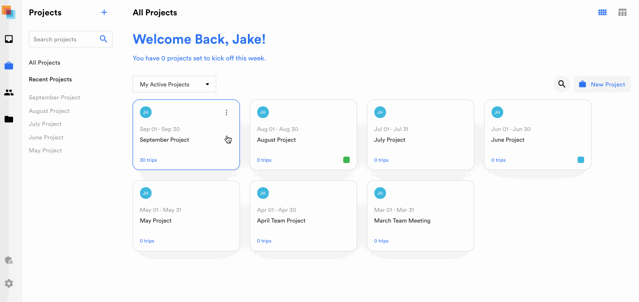Open the three-dot menu on September Project card
This screenshot has width=639, height=302.
[226, 112]
